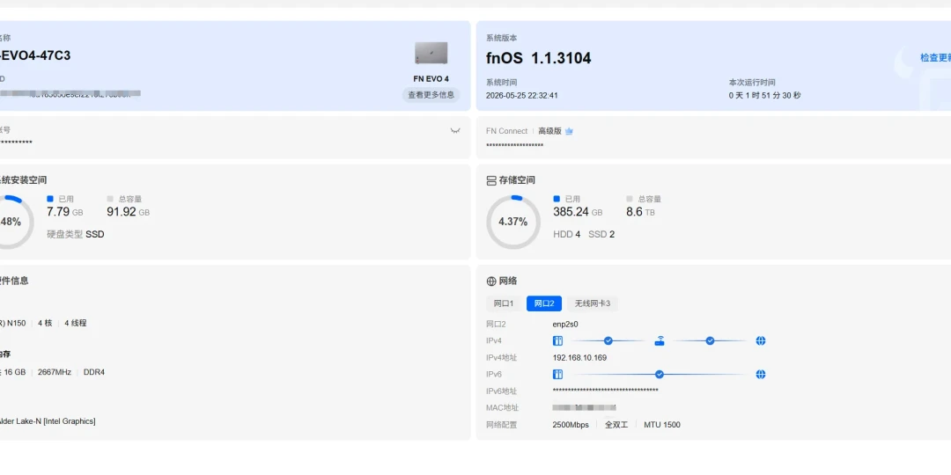Image resolution: width=951 pixels, height=475 pixels.
Task: Click the uptime 0 天 1 时 51 分 30 秒
Action: [765, 96]
